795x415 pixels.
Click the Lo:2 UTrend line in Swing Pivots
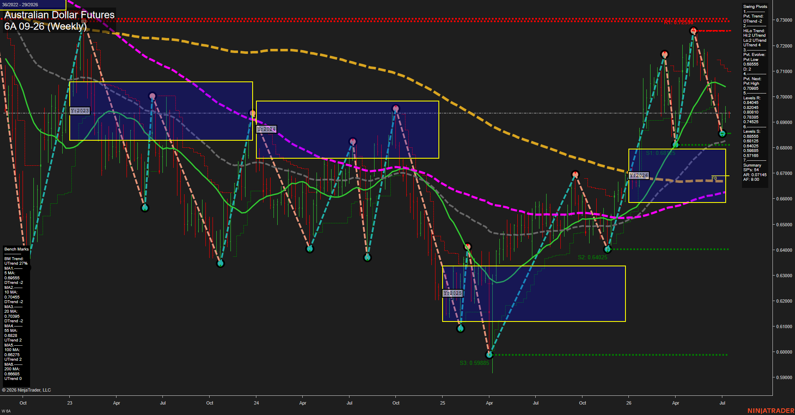pyautogui.click(x=754, y=40)
